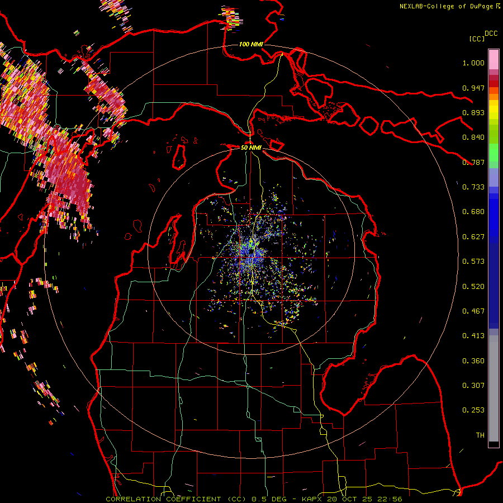Click the 100 NMI range ring label
The image size is (503, 503).
click(251, 44)
